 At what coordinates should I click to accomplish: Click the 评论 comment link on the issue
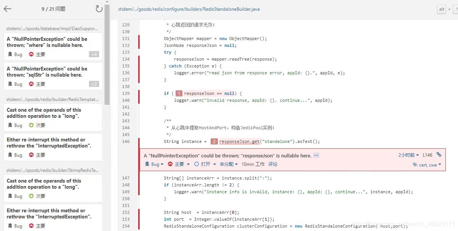pyautogui.click(x=273, y=164)
